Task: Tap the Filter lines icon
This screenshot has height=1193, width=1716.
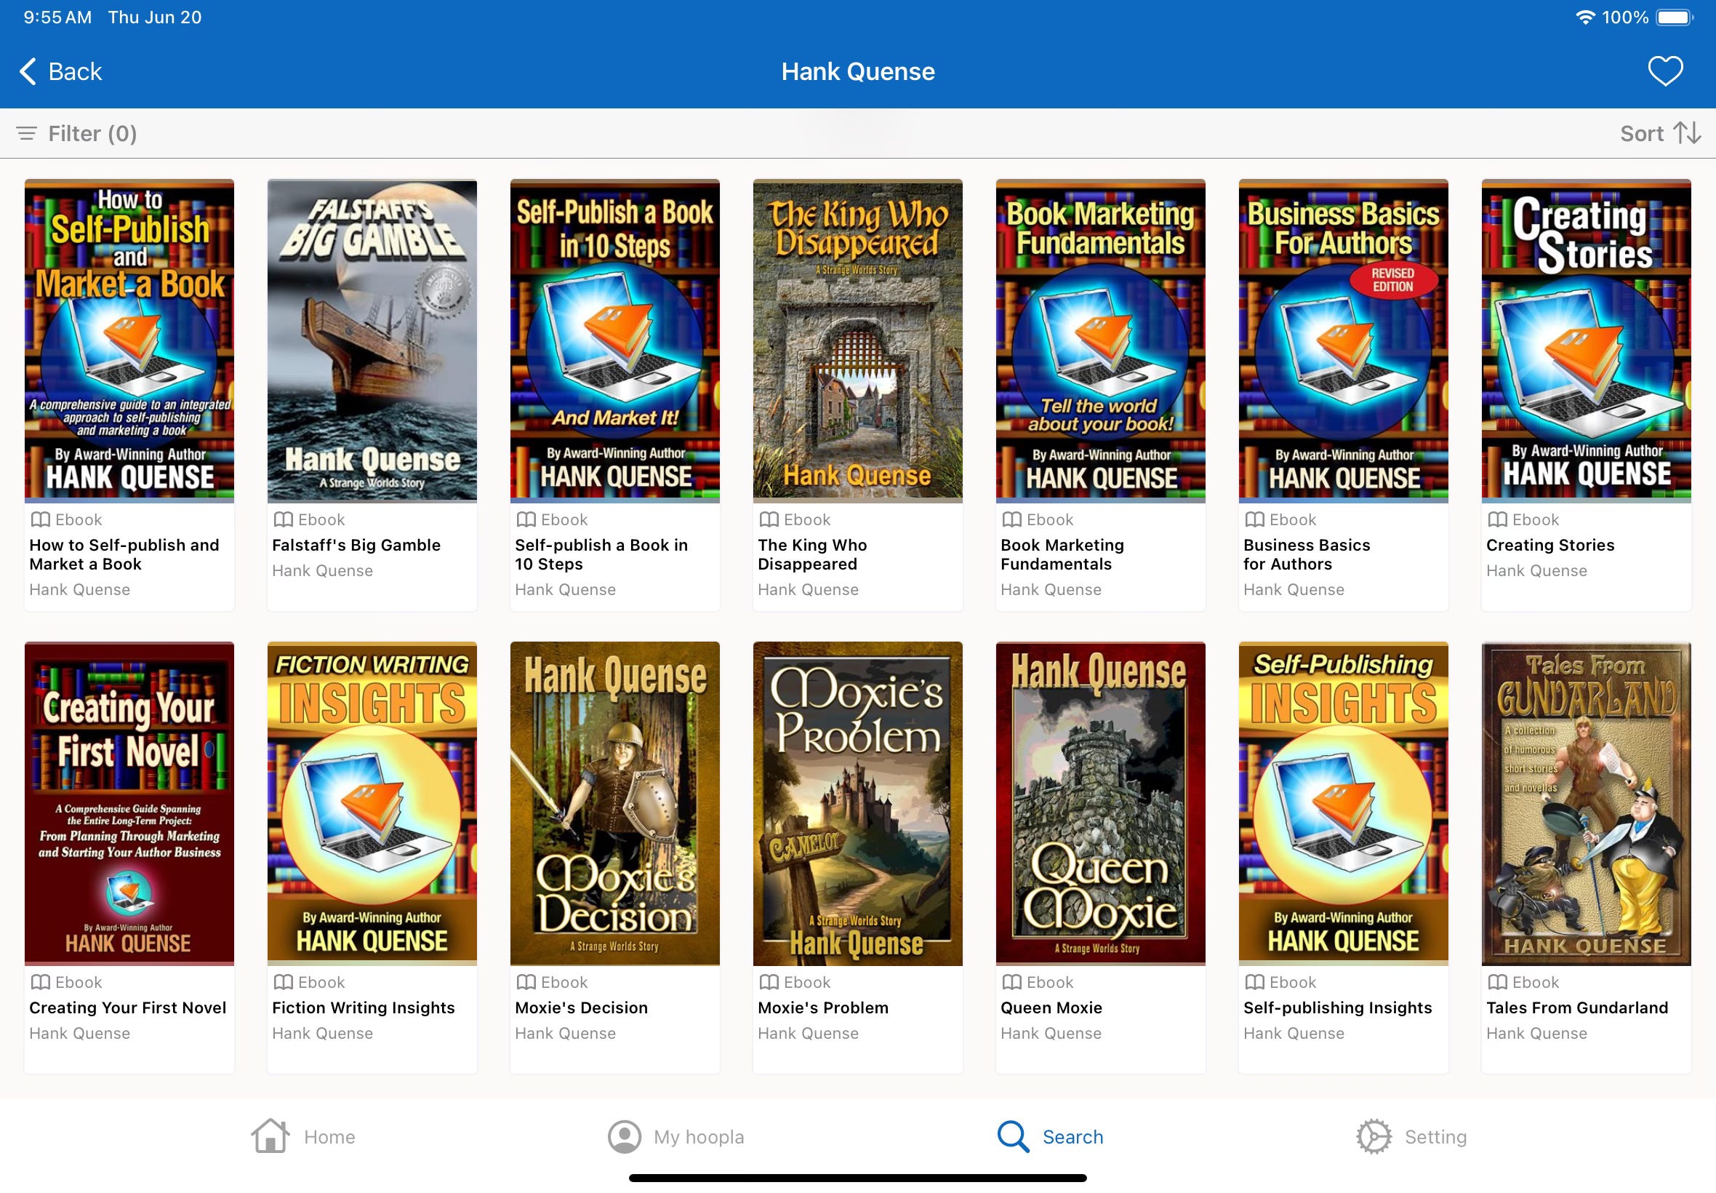Action: tap(26, 134)
